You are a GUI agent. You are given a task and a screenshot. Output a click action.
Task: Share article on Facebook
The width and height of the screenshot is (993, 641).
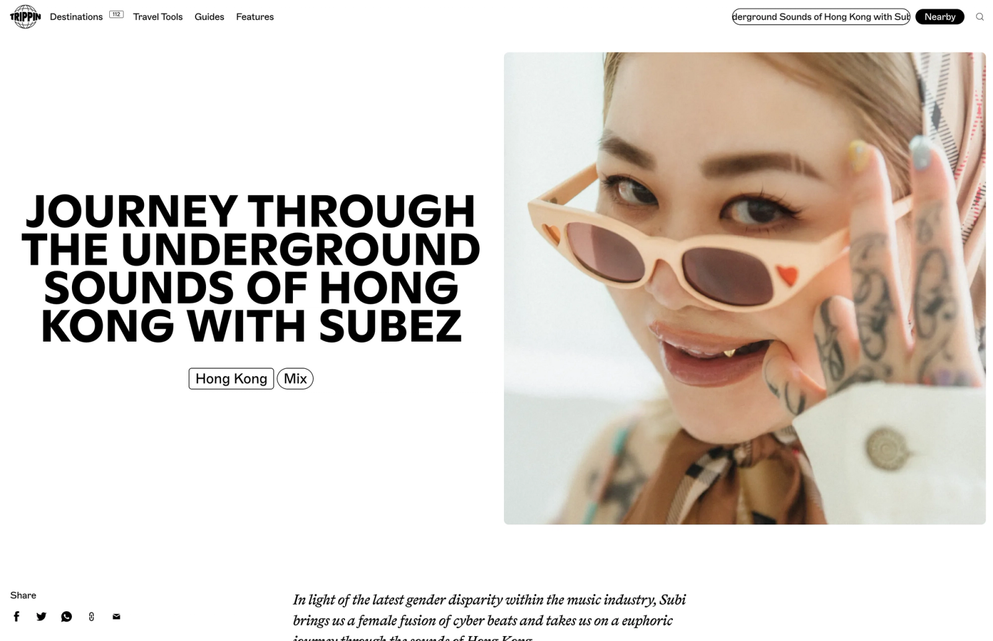coord(17,616)
